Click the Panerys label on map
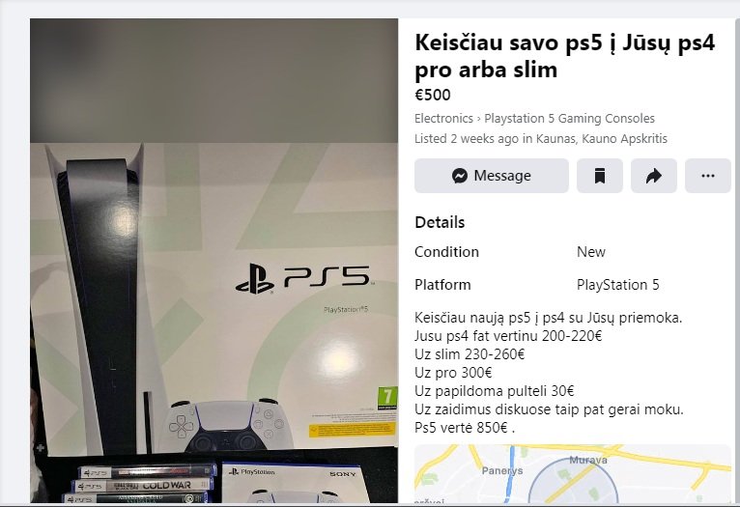740x507 pixels. pos(502,470)
